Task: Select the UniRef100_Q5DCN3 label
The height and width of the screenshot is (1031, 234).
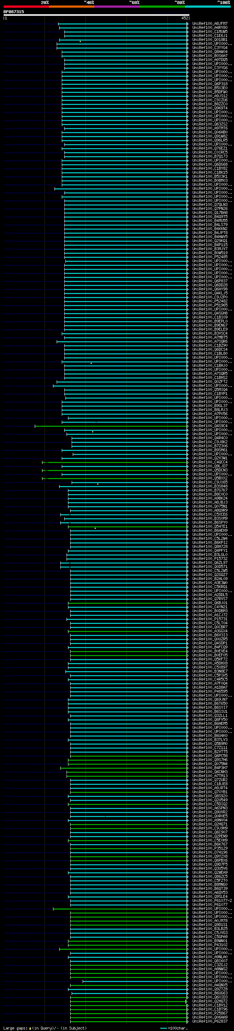Action: (210, 470)
